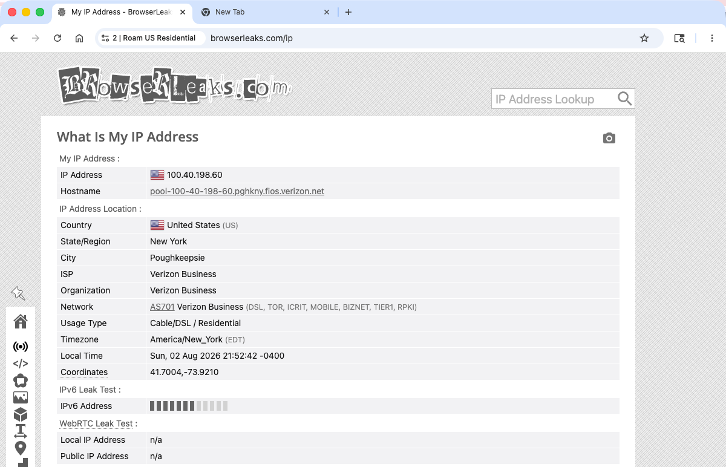Screen dimensions: 726x467
Task: Click the Poughkeepsie city value
Action: pos(177,258)
